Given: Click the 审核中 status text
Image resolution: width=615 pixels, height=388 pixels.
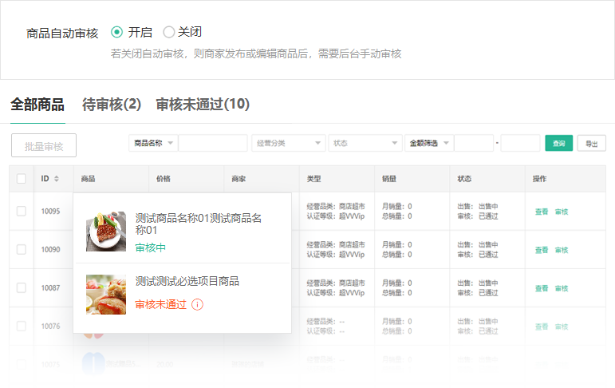Looking at the screenshot, I should 150,247.
